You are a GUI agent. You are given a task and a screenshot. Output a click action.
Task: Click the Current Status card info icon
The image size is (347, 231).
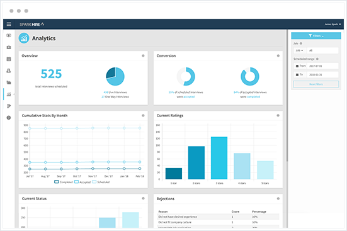coord(143,198)
